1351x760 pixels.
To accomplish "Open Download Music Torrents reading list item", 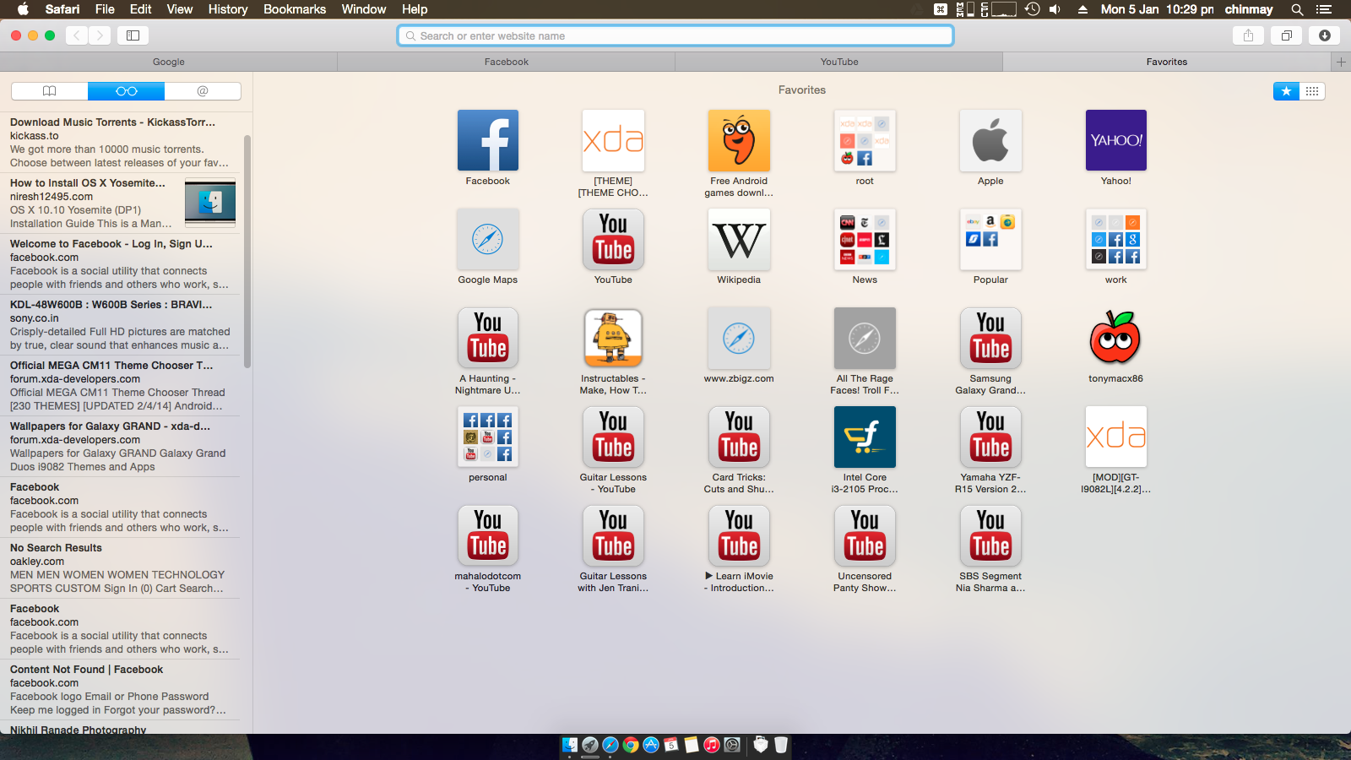I will tap(120, 143).
